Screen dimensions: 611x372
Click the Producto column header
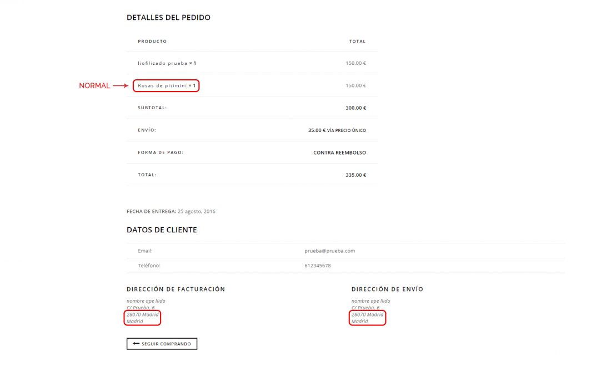152,41
